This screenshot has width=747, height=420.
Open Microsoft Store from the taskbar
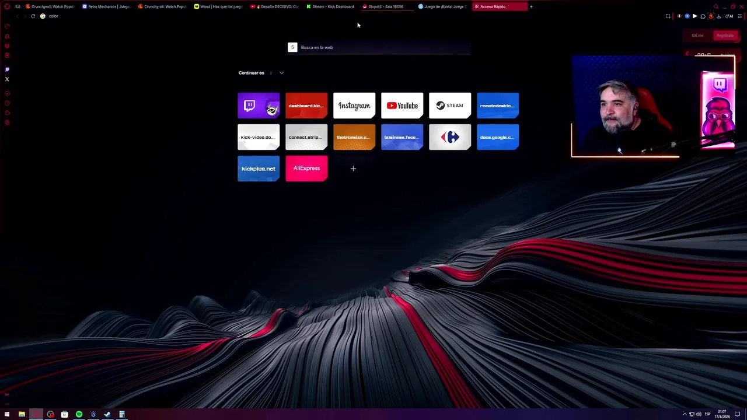[x=65, y=414]
